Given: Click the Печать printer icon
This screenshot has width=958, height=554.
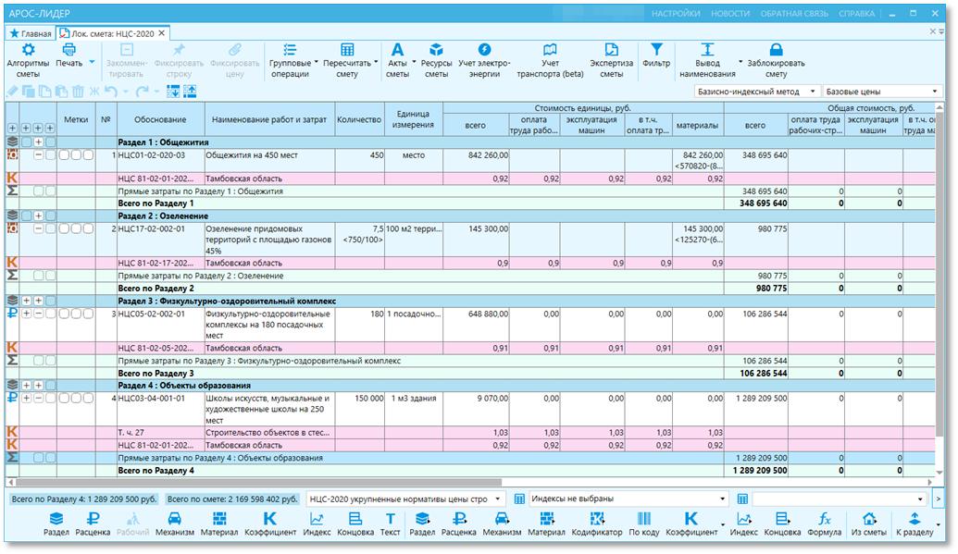Looking at the screenshot, I should [69, 50].
